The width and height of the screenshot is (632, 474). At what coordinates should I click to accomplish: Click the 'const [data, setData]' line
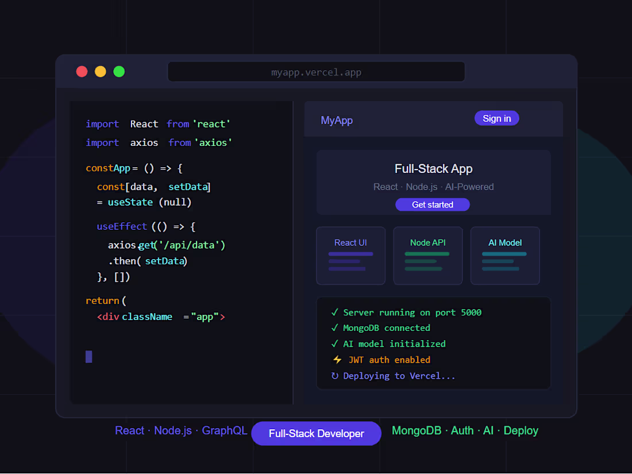point(153,187)
